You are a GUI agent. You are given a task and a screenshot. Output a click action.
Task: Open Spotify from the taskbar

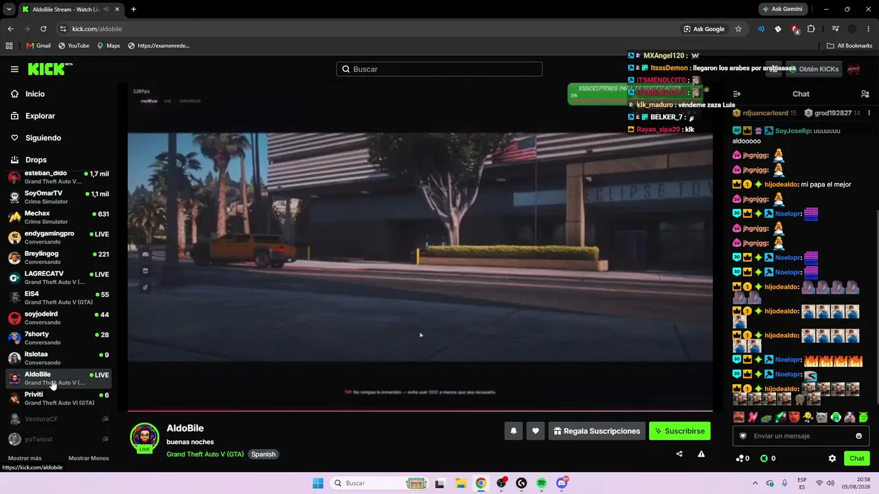click(542, 483)
